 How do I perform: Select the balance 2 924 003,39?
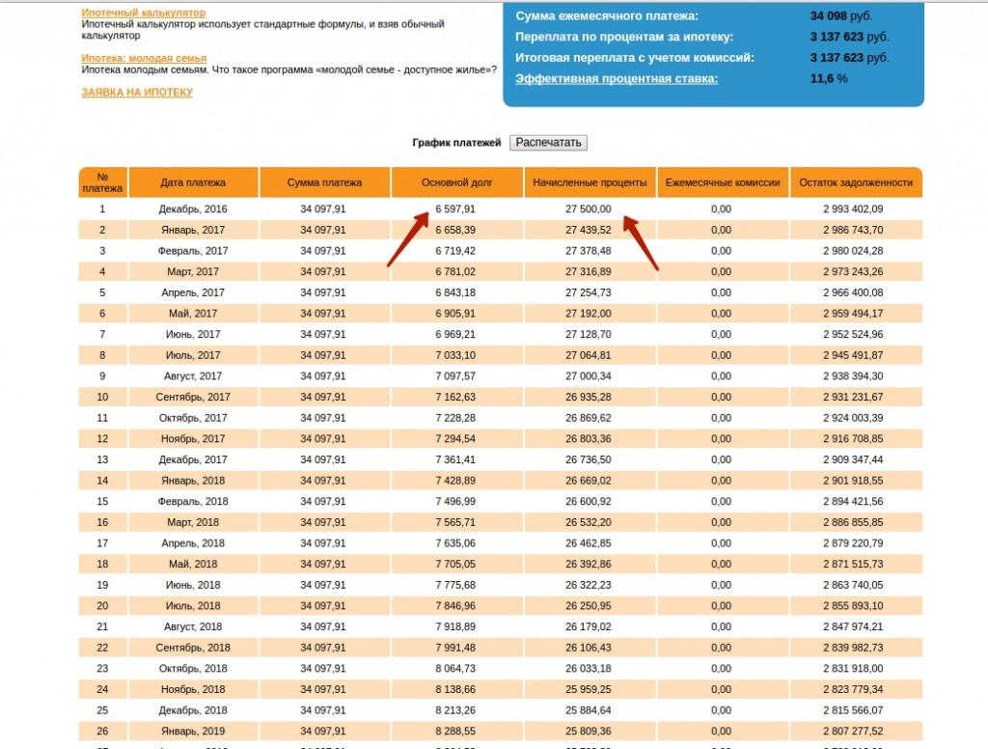pyautogui.click(x=853, y=418)
